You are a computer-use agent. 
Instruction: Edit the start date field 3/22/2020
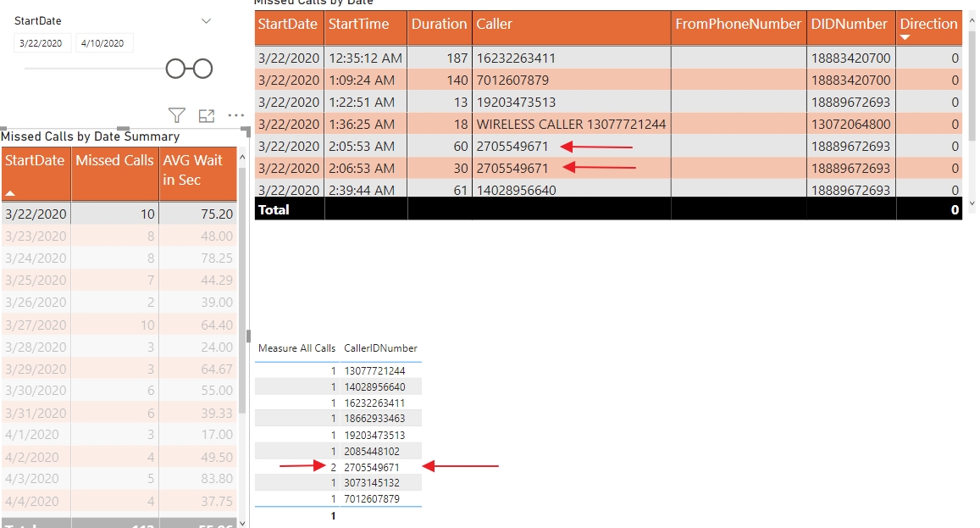coord(41,43)
